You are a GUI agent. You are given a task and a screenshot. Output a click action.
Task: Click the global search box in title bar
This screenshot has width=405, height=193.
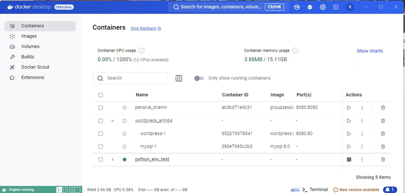(228, 7)
